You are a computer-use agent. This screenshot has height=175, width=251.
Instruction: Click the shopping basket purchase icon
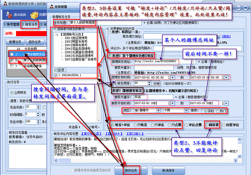click(34, 15)
